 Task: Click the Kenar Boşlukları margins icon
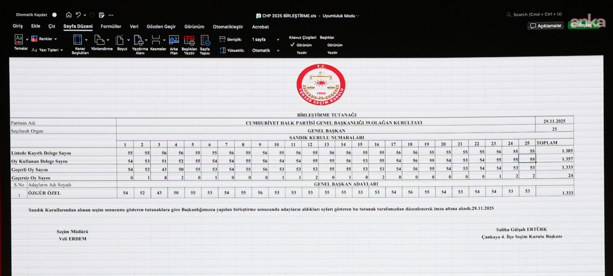pyautogui.click(x=78, y=40)
